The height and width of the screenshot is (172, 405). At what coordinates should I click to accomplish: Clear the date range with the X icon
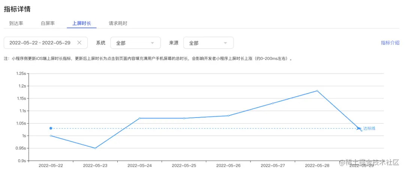tap(79, 43)
